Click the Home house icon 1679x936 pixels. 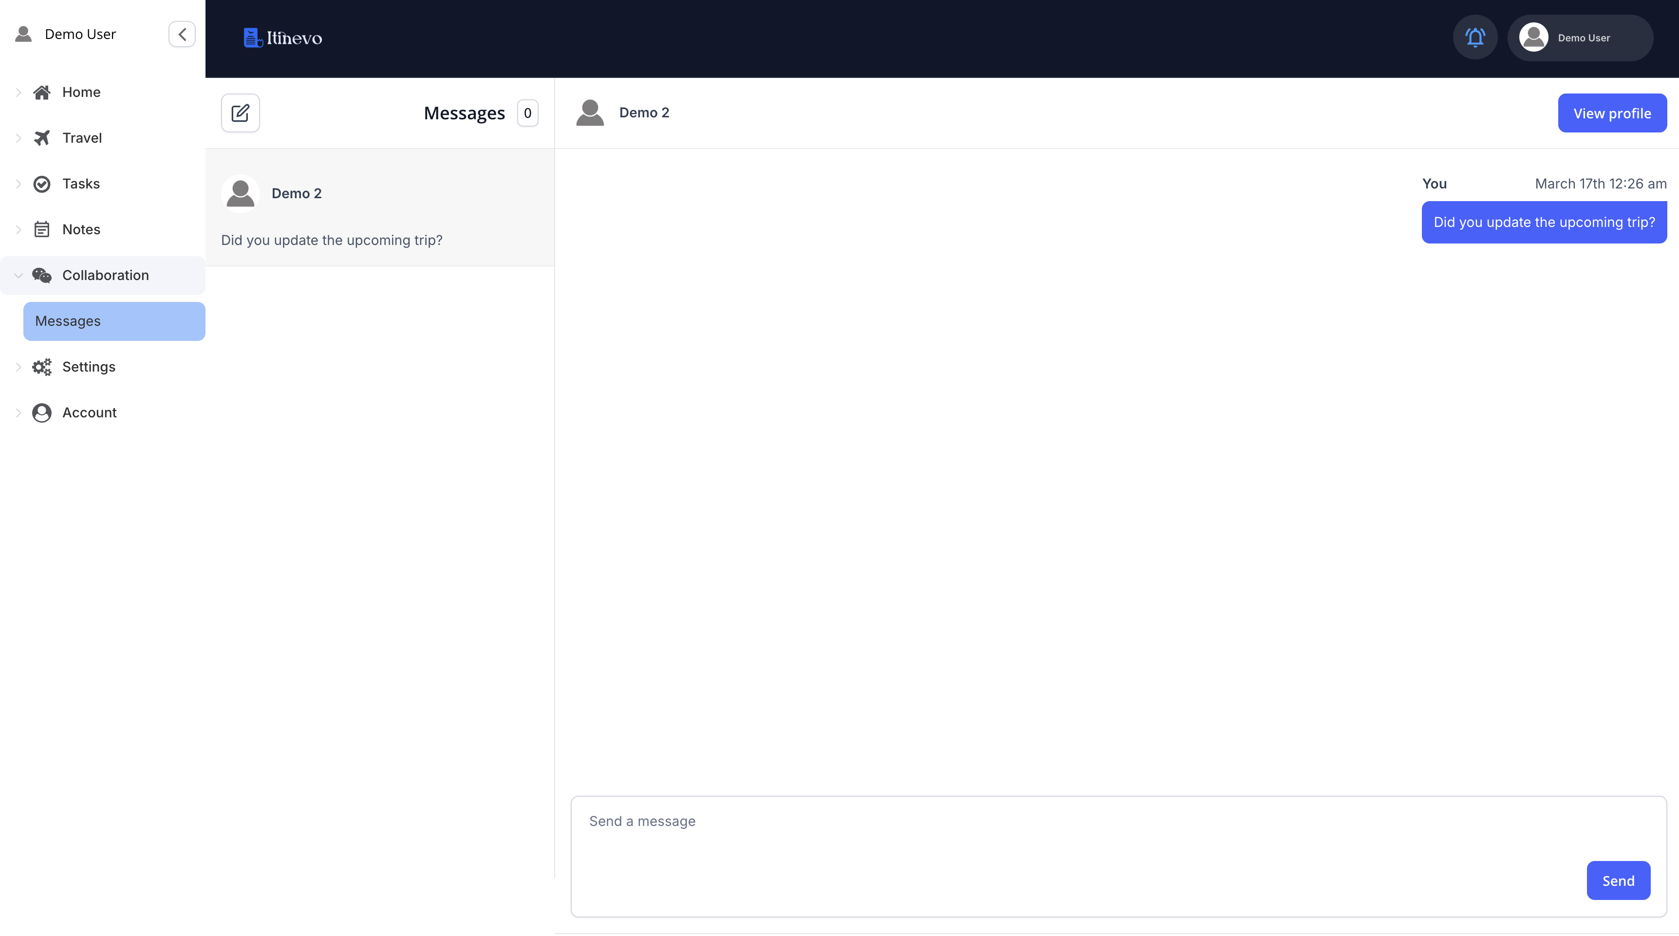pyautogui.click(x=42, y=92)
